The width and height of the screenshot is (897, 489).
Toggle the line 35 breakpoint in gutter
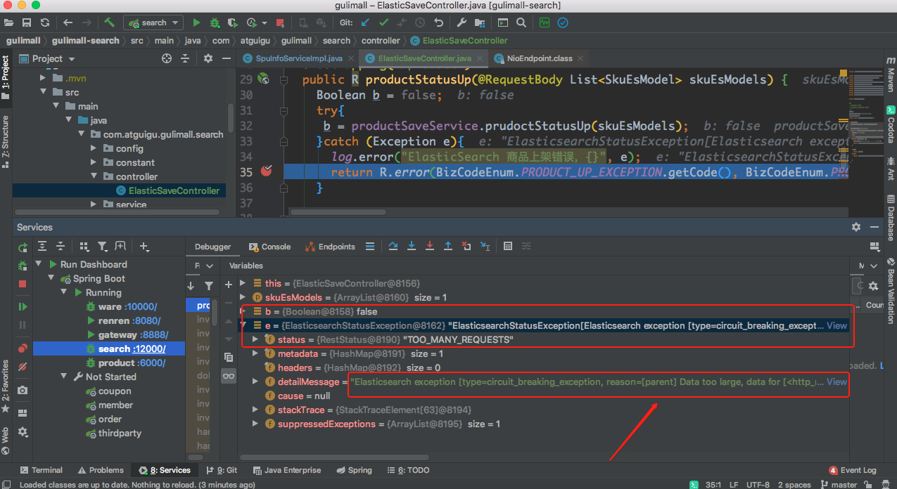266,171
